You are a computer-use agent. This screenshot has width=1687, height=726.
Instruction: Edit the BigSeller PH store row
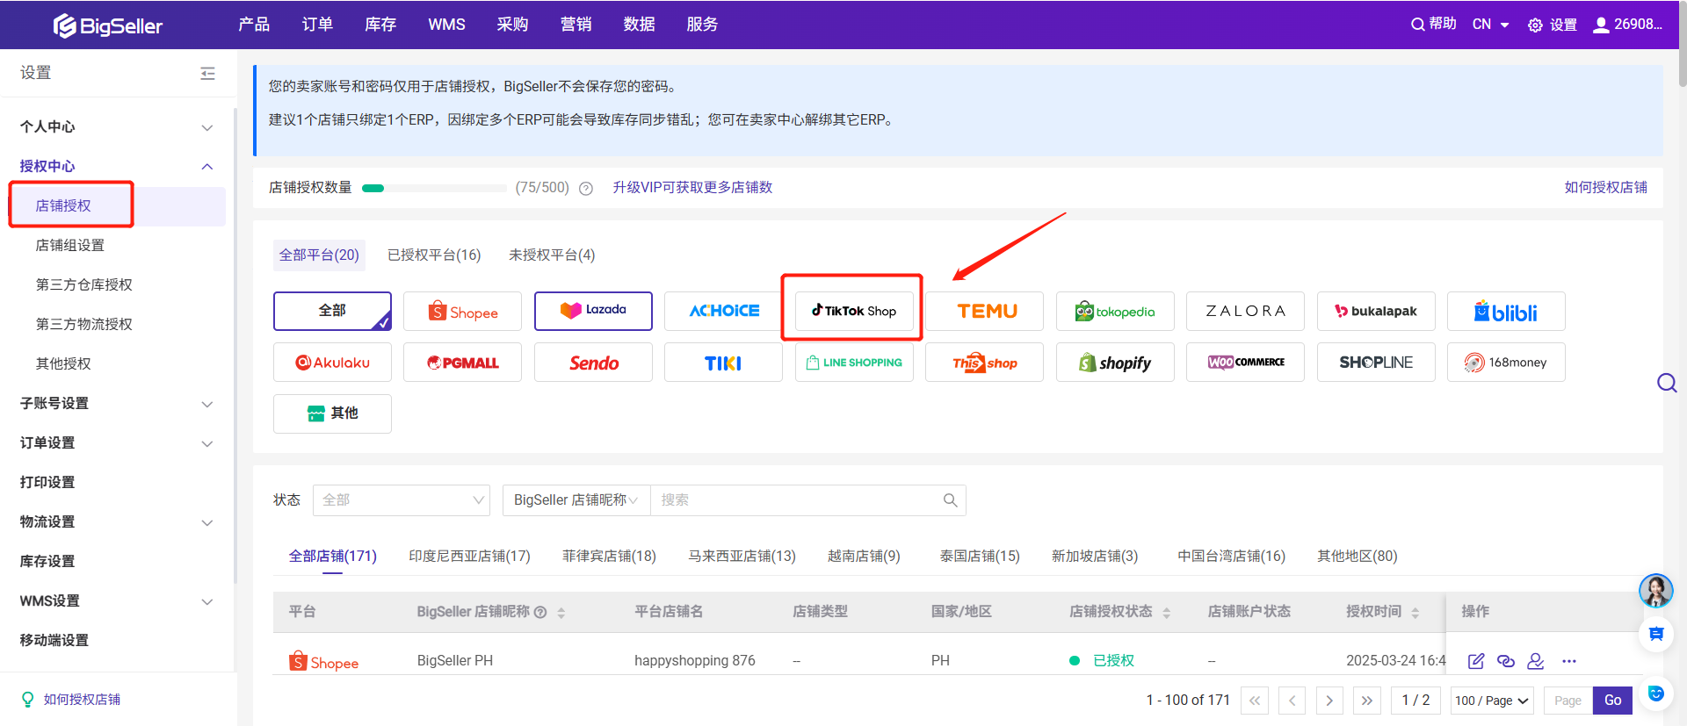(1476, 661)
